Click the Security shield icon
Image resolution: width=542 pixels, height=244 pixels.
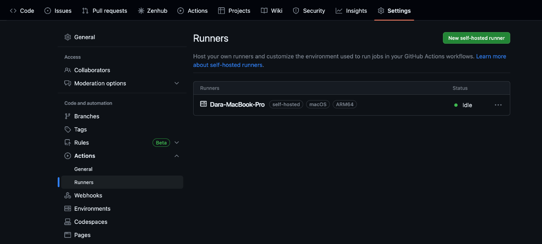pos(296,11)
